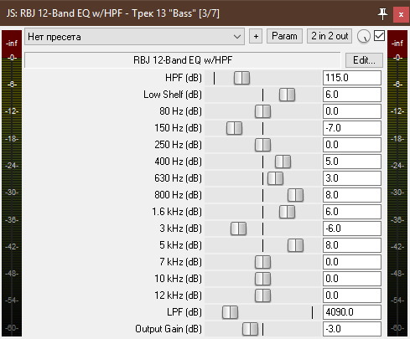Pin the FX window on top
410x339 pixels.
point(382,13)
